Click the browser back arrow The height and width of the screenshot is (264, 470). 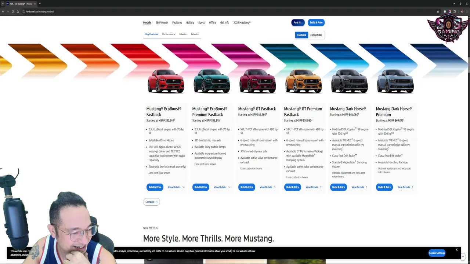tap(3, 11)
